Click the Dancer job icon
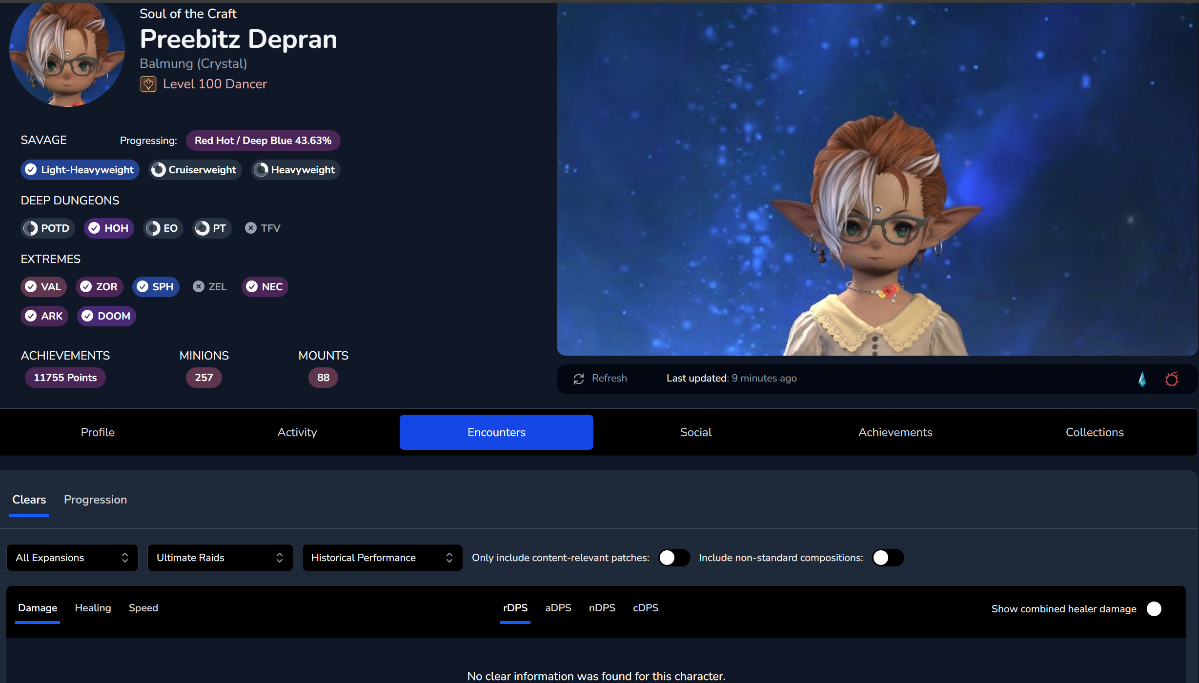 click(x=148, y=84)
